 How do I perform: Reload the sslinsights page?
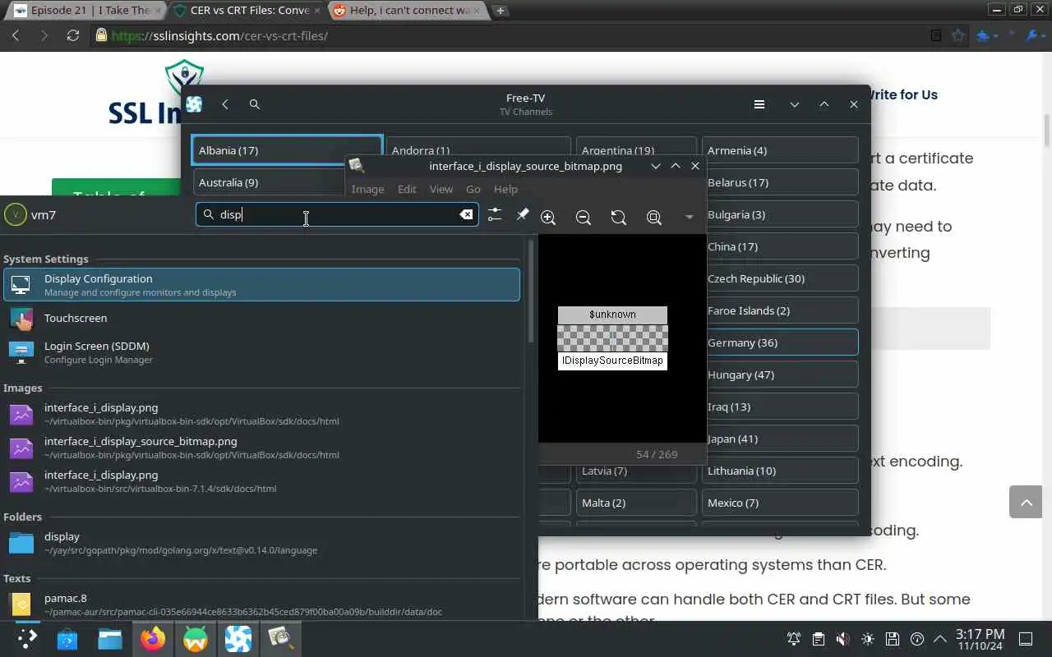[x=73, y=35]
